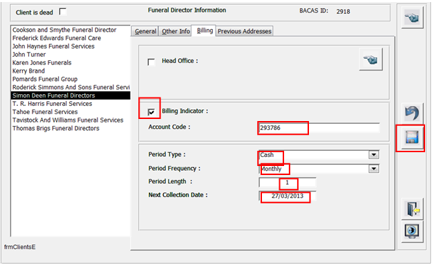
Task: Click the pointing hand icon at top right
Action: click(412, 18)
